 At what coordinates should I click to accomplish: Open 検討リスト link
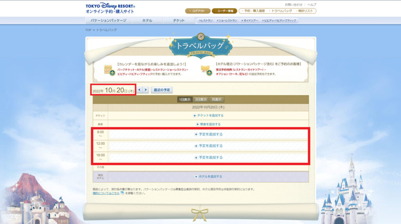[305, 11]
